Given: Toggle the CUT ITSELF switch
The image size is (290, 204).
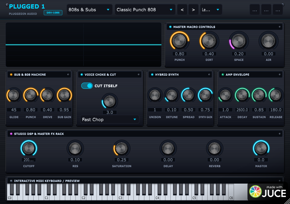Looking at the screenshot, I should [x=87, y=86].
